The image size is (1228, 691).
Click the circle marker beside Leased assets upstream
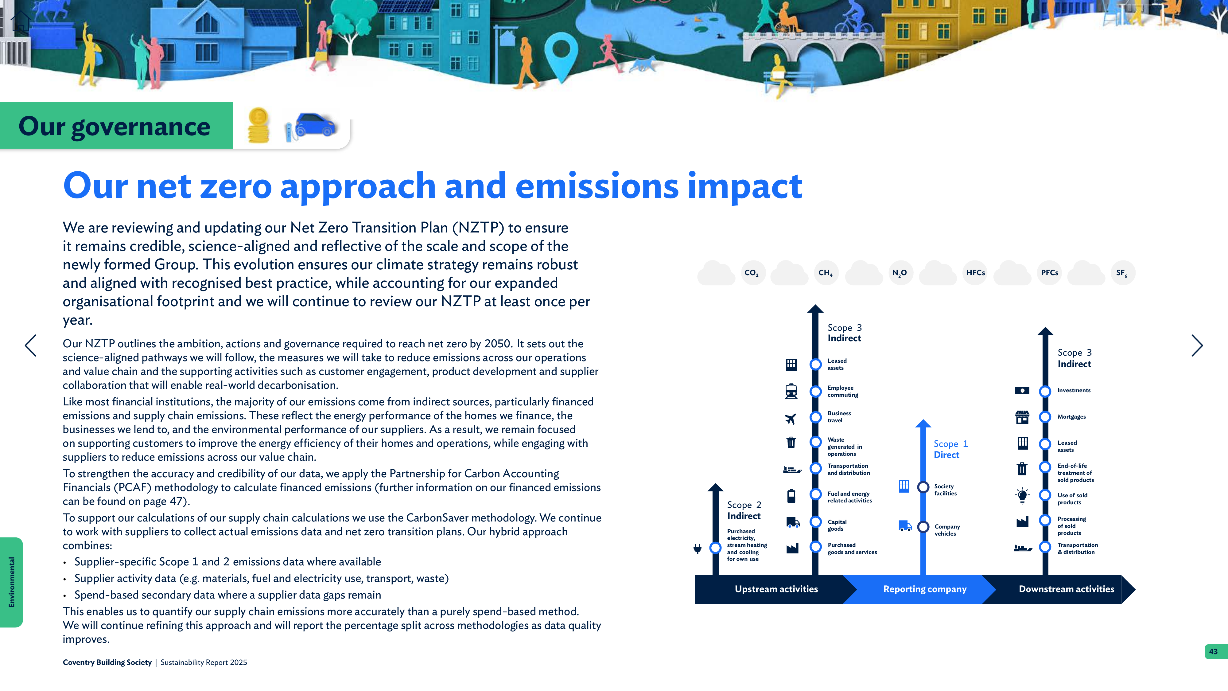816,364
